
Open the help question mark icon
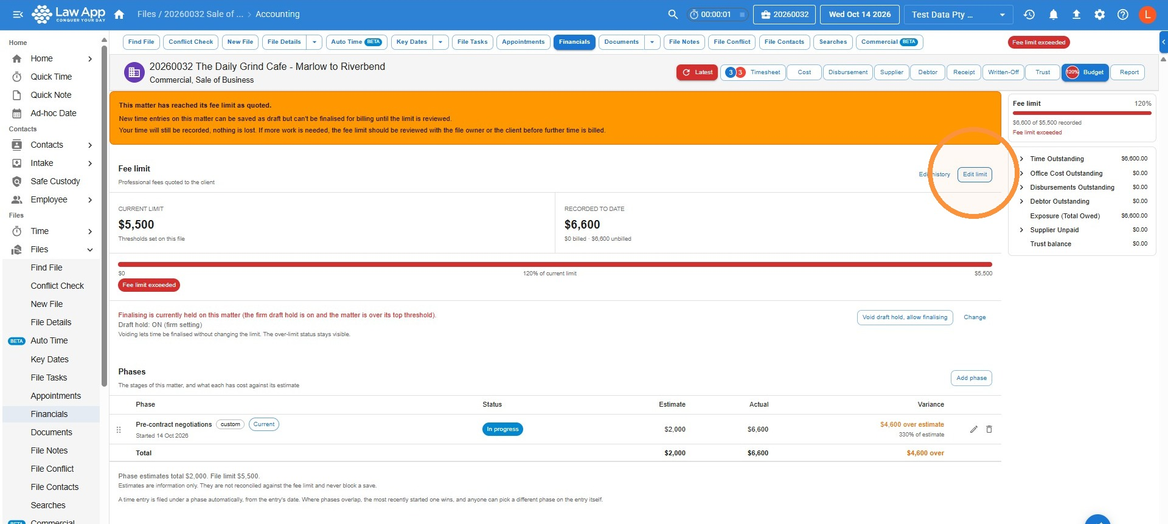[x=1123, y=14]
